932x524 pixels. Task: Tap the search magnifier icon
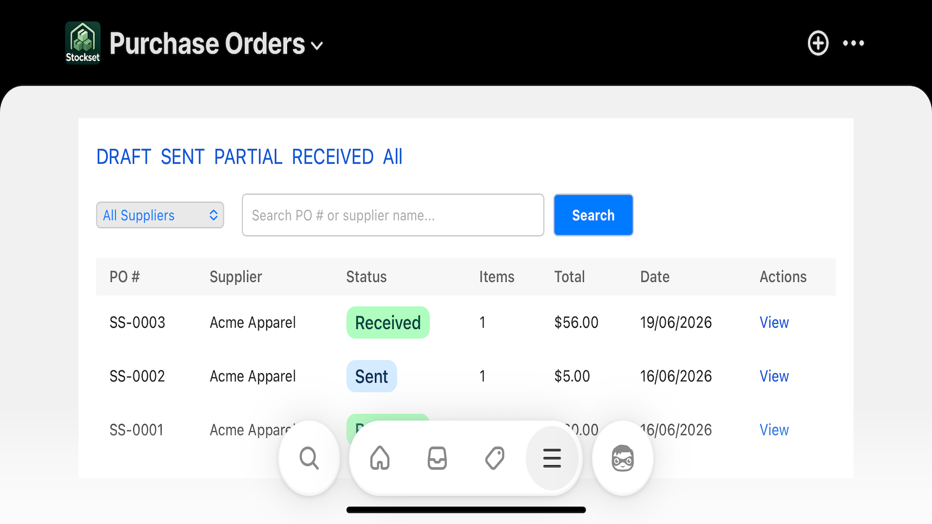[309, 458]
